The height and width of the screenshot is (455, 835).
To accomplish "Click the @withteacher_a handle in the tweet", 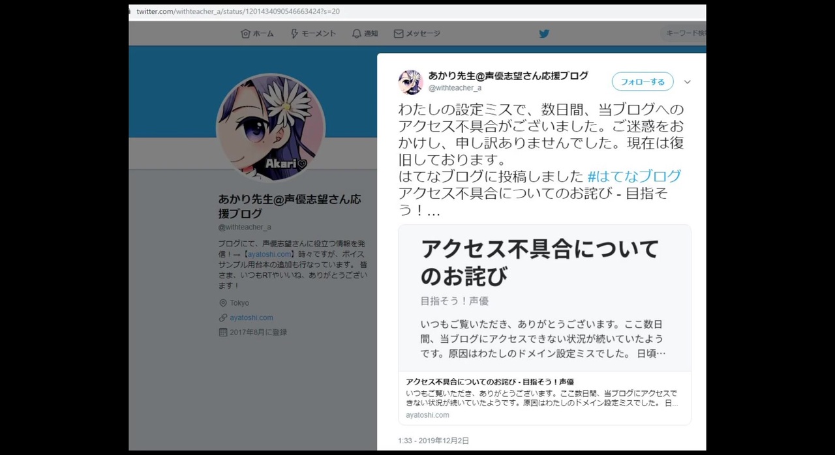I will click(455, 88).
